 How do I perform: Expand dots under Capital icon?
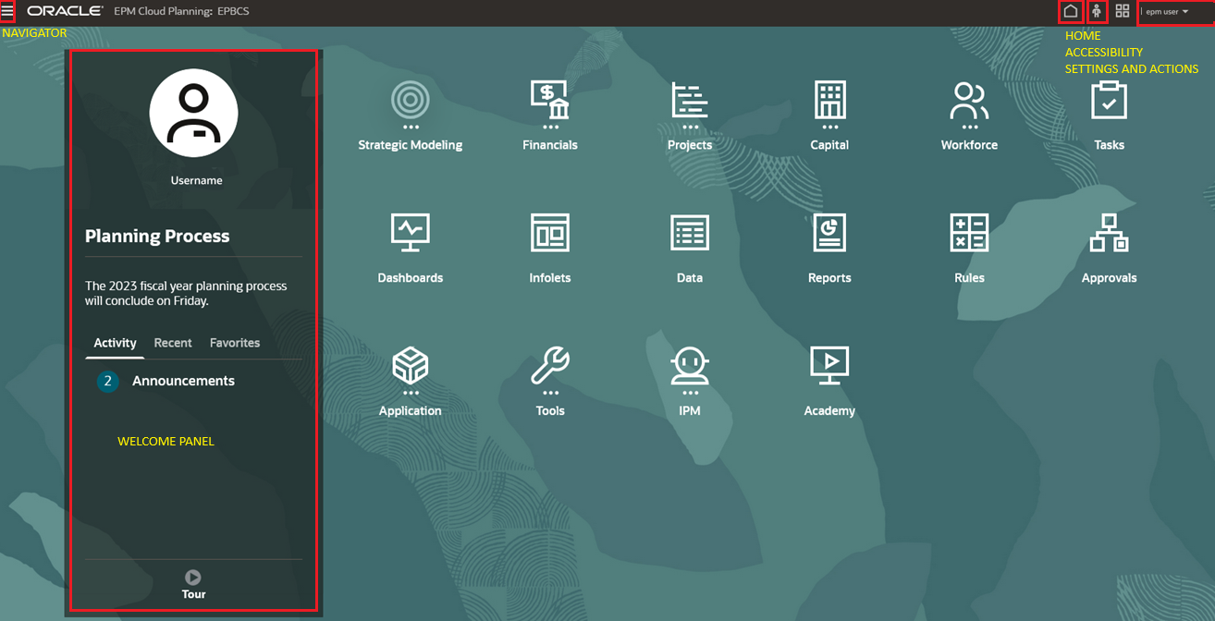click(x=829, y=128)
